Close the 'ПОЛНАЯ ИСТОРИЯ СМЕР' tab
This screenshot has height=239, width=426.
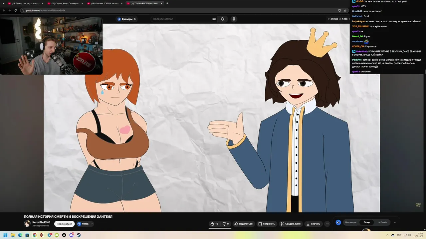click(162, 3)
